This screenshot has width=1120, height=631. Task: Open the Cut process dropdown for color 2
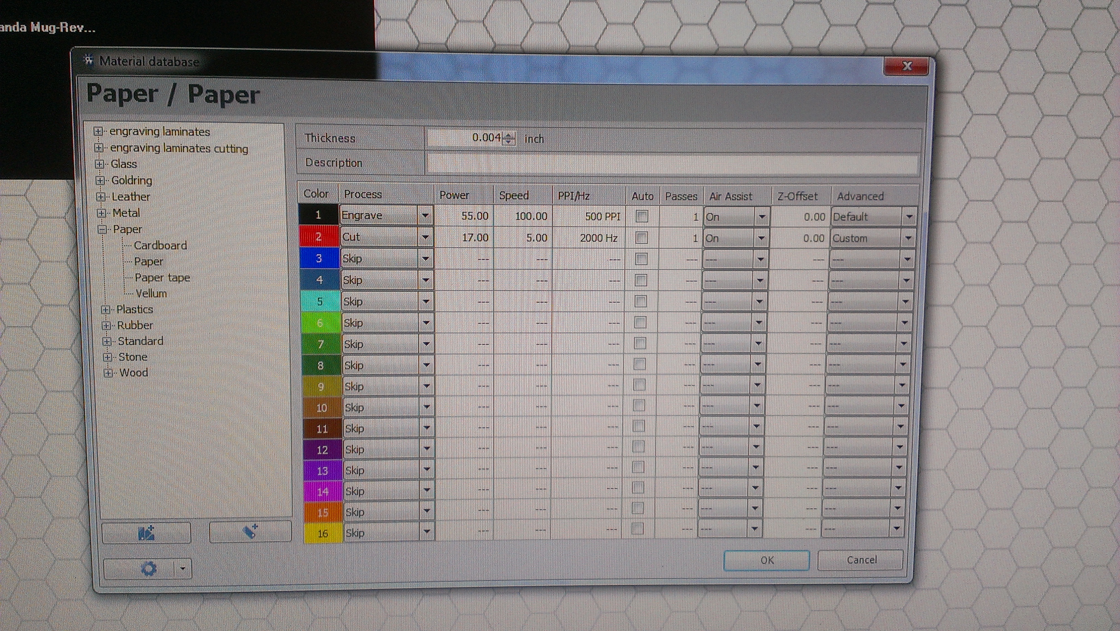pos(425,237)
